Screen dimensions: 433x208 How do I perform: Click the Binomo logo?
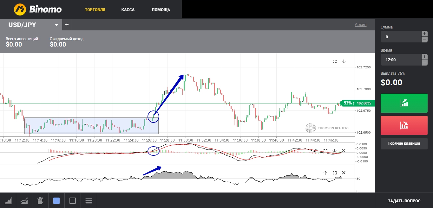37,9
